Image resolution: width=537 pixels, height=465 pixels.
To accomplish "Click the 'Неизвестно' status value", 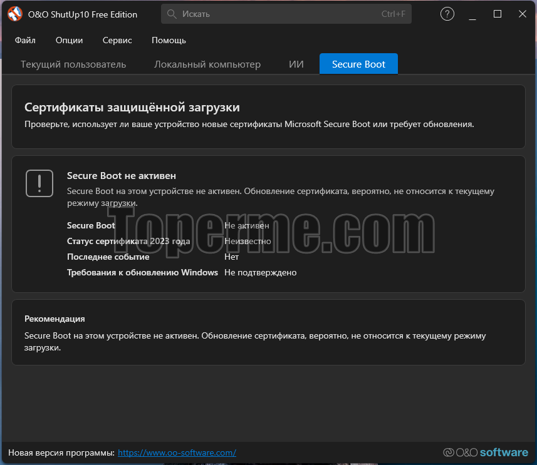I will point(248,241).
